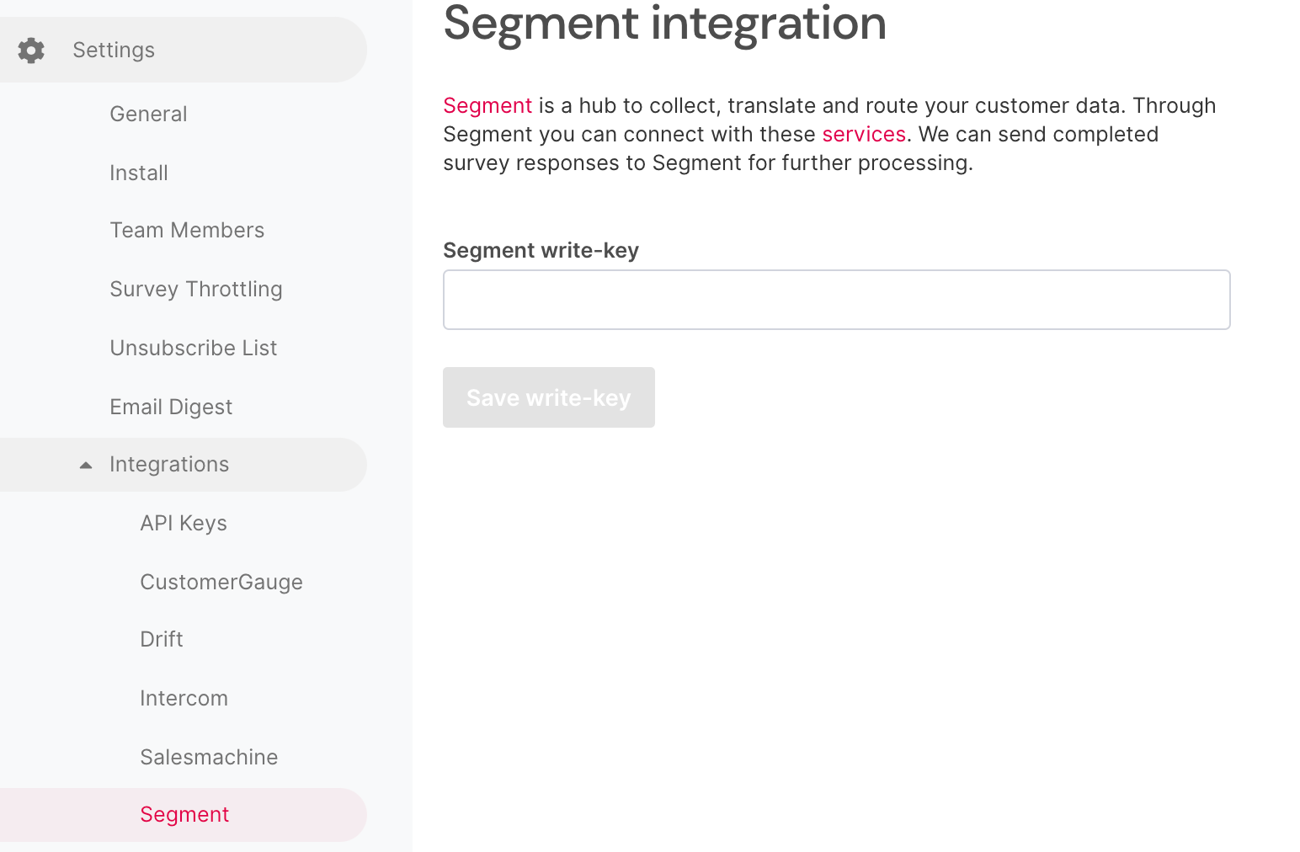The width and height of the screenshot is (1300, 852).
Task: Open Survey Throttling settings
Action: (x=195, y=289)
